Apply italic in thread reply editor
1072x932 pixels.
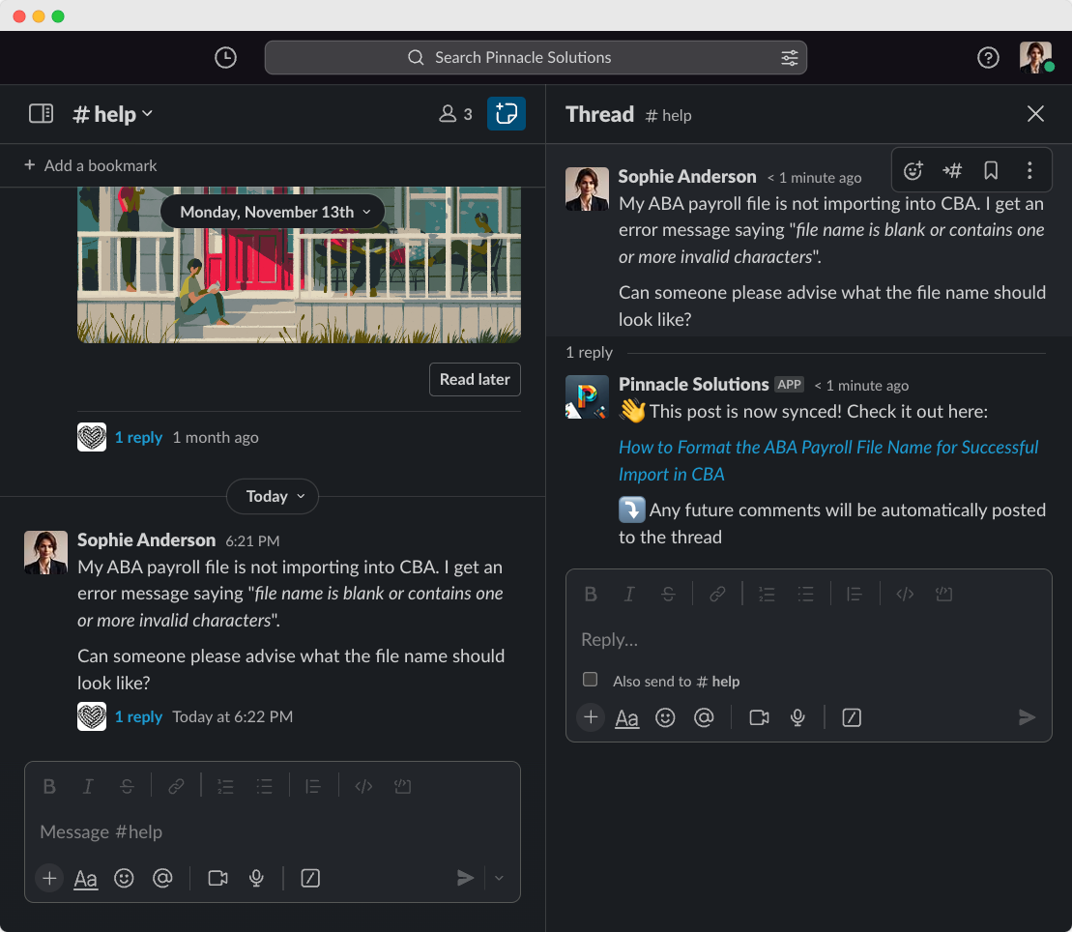(629, 595)
